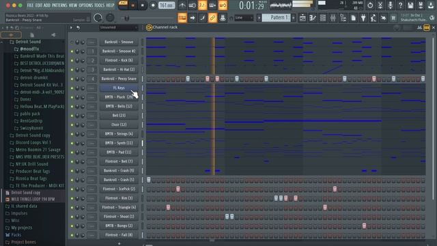437x246 pixels.
Task: Open the ADD menu
Action: click(47, 5)
